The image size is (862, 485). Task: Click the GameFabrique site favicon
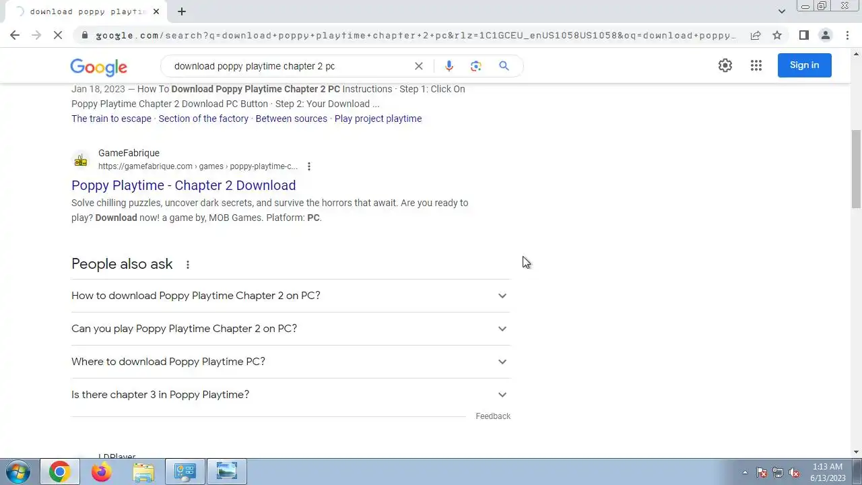pyautogui.click(x=81, y=160)
